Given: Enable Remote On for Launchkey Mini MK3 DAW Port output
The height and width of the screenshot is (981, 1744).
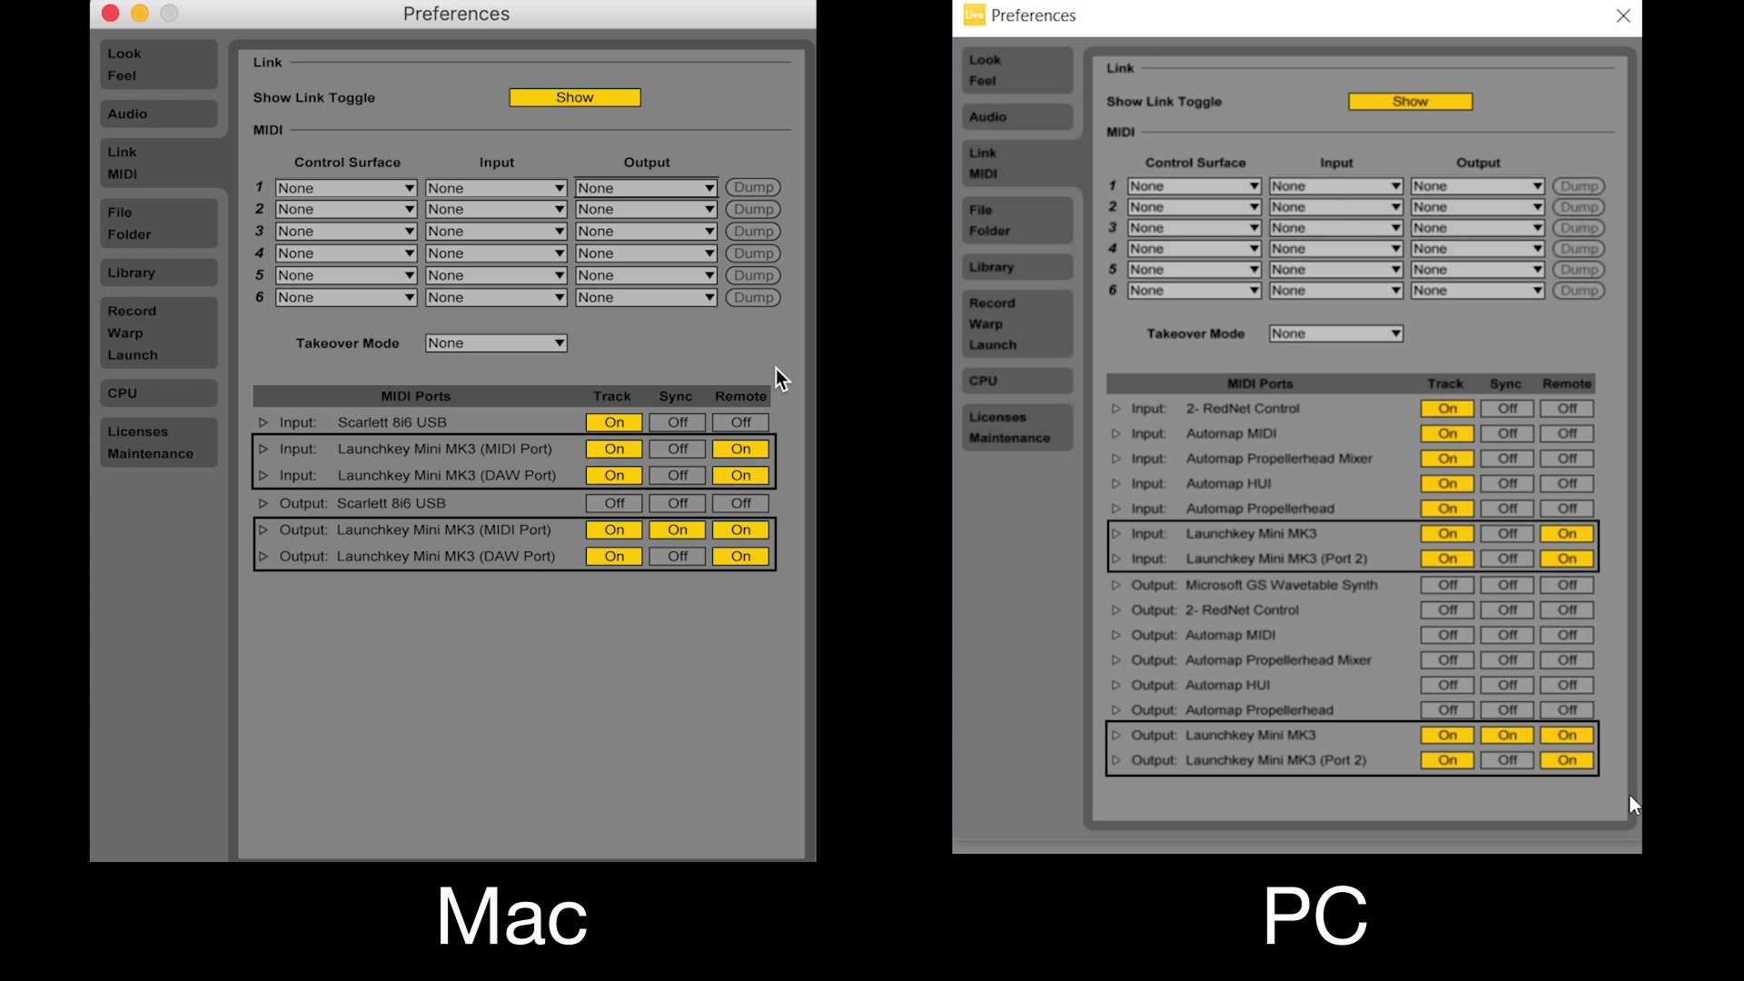Looking at the screenshot, I should point(740,555).
